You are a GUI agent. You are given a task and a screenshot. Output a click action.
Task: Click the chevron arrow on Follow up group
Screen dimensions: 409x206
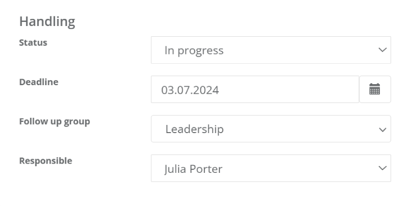pos(382,130)
